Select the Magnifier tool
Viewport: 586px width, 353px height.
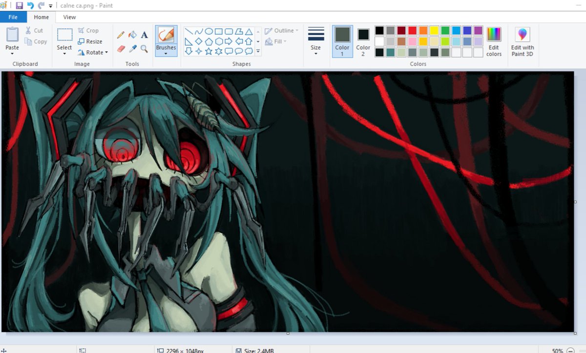pos(144,48)
